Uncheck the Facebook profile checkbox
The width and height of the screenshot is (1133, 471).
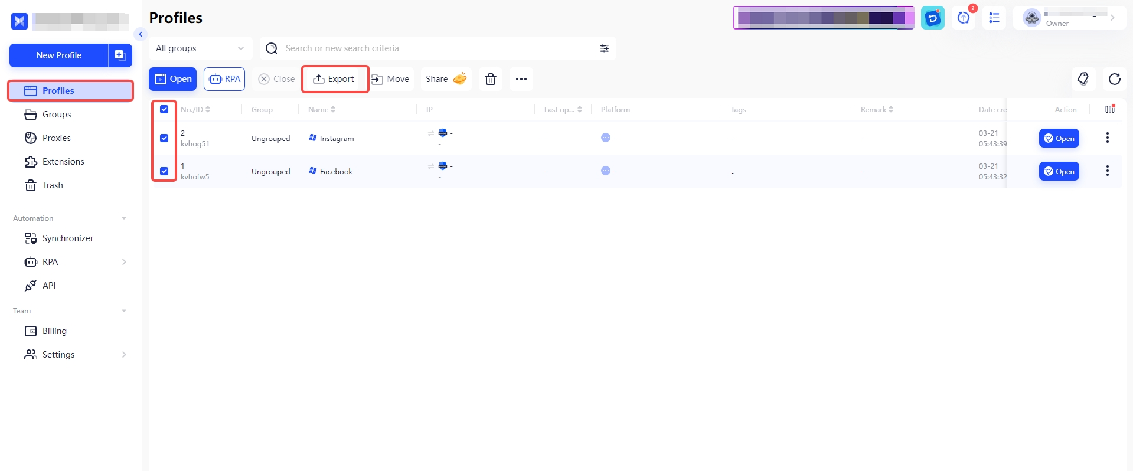(164, 171)
